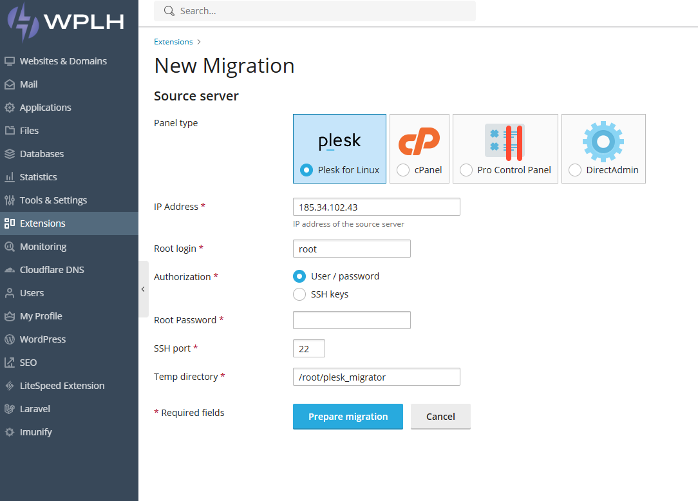Image resolution: width=698 pixels, height=501 pixels.
Task: Click the Root Password field
Action: pos(352,320)
